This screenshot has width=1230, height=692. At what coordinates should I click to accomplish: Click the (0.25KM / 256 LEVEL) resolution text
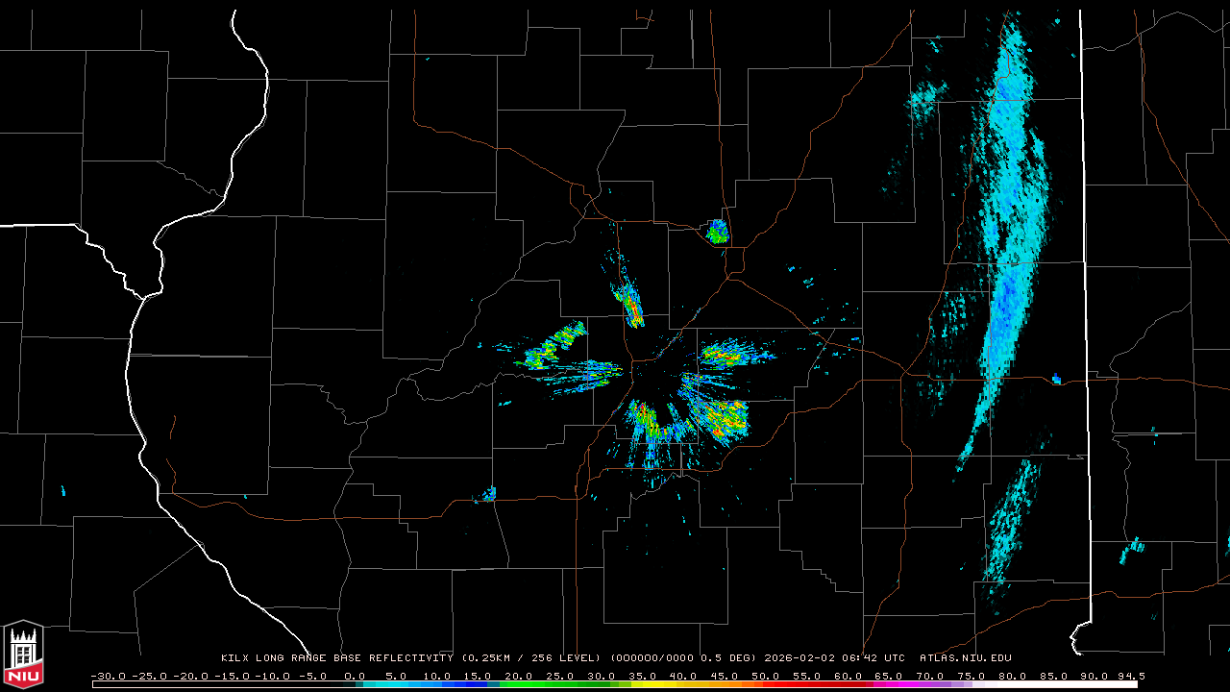(531, 658)
